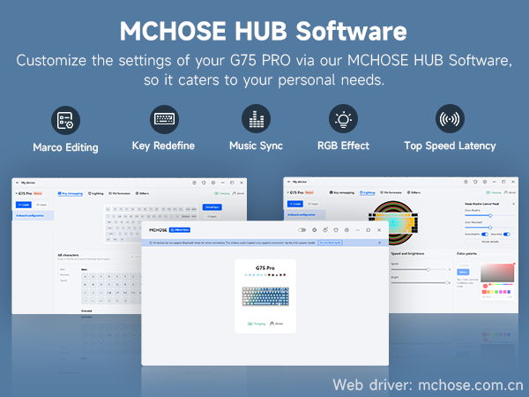The image size is (529, 397).
Task: Click the RGB Effect lightbulb icon
Action: pyautogui.click(x=343, y=119)
